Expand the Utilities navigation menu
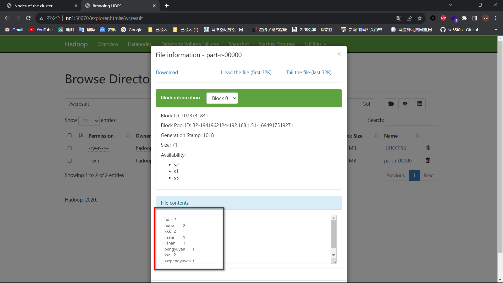Image resolution: width=503 pixels, height=283 pixels. coord(315,44)
